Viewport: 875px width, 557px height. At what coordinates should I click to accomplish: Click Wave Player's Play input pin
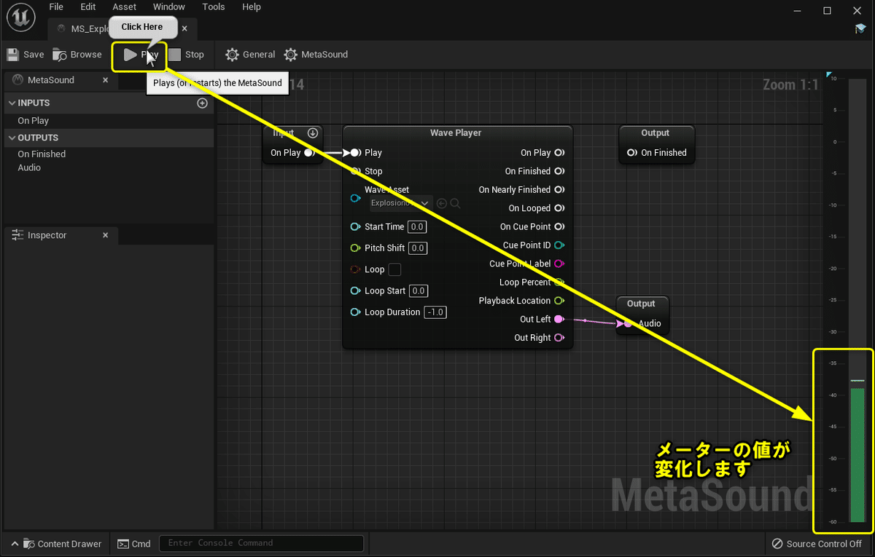pyautogui.click(x=355, y=153)
